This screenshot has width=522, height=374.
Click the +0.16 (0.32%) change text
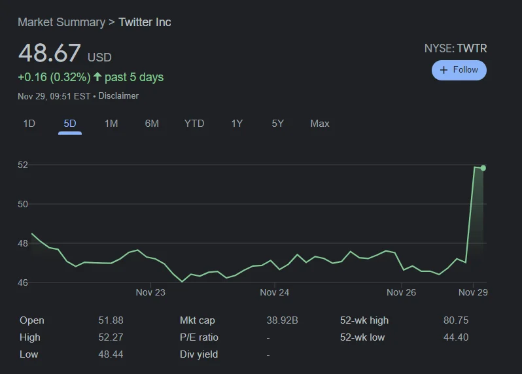coord(54,77)
